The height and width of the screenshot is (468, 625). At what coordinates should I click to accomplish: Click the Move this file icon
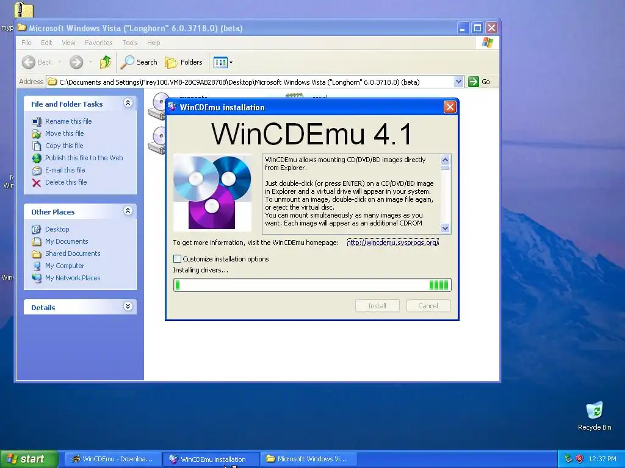37,133
